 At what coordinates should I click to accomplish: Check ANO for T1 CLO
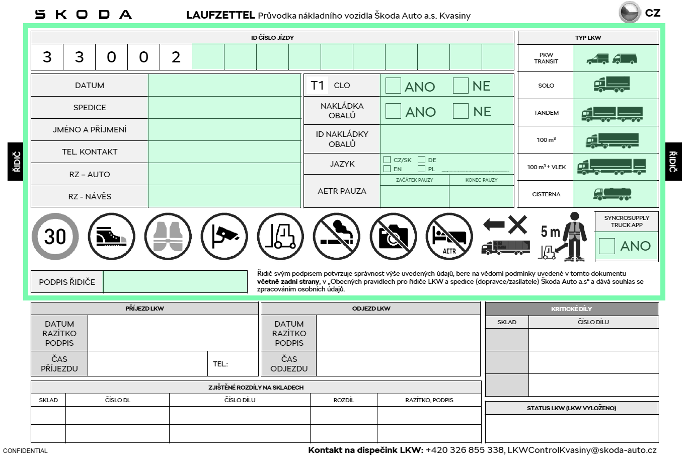click(x=393, y=86)
